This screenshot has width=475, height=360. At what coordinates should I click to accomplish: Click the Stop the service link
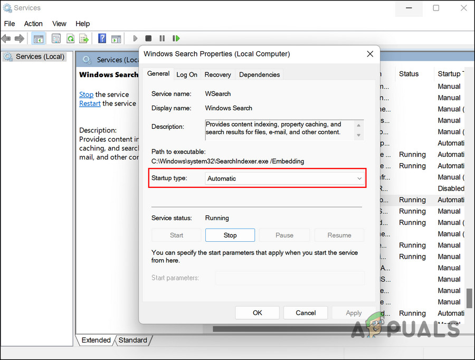(x=87, y=94)
